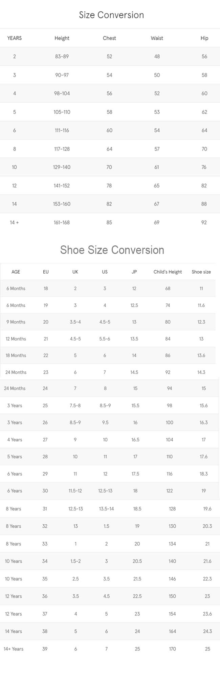Select the 9 Months age row label
The image size is (220, 677).
tap(16, 322)
